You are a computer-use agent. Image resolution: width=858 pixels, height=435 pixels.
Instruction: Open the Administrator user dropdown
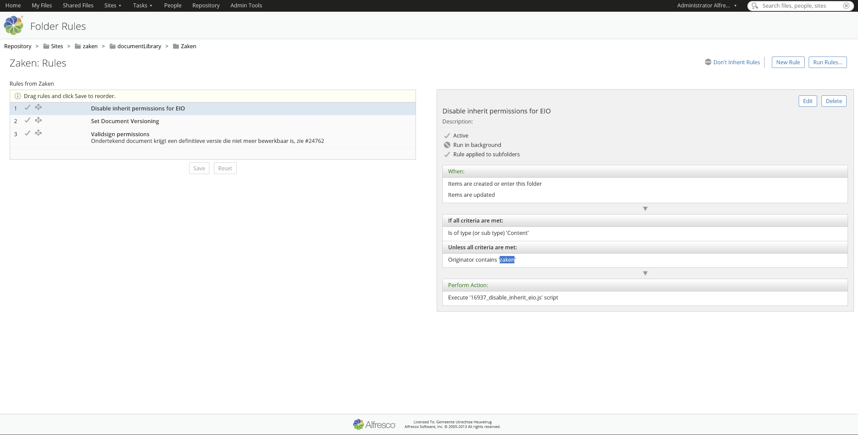(707, 5)
